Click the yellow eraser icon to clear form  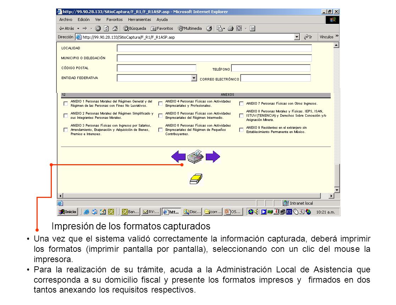coord(196,179)
